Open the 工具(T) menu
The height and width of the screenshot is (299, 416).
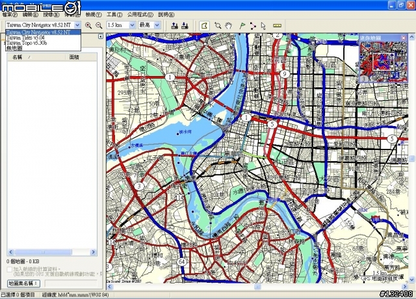point(114,14)
